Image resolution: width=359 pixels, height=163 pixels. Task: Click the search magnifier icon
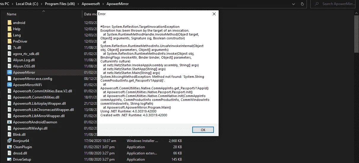(317, 4)
